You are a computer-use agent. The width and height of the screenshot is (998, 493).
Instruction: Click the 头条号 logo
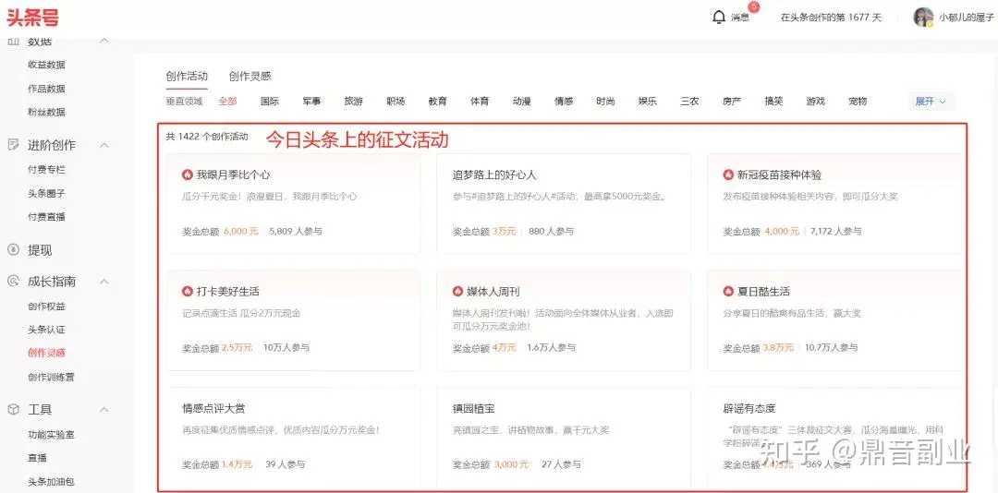point(32,18)
